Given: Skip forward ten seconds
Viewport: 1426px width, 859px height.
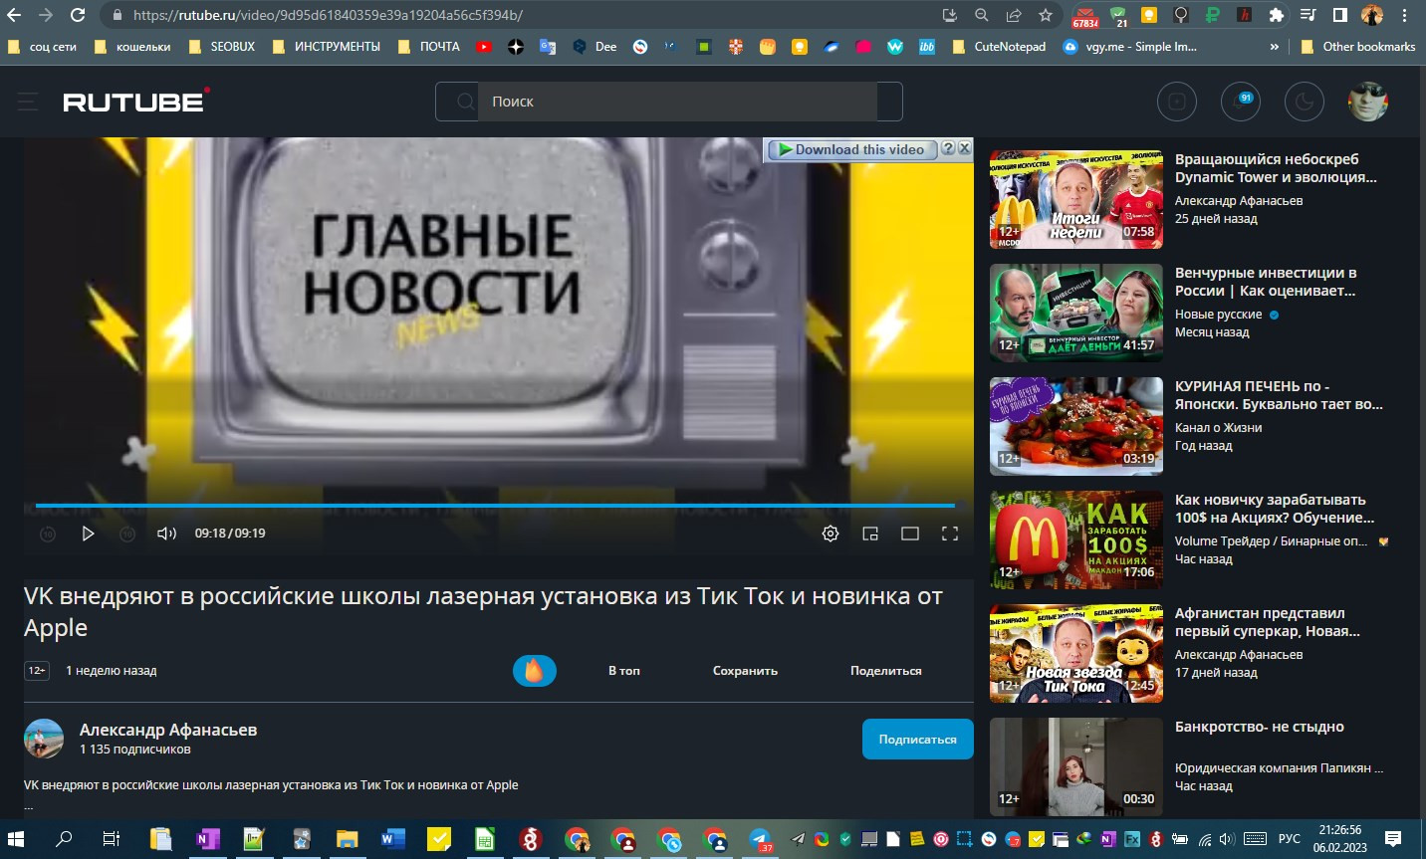Looking at the screenshot, I should [127, 534].
